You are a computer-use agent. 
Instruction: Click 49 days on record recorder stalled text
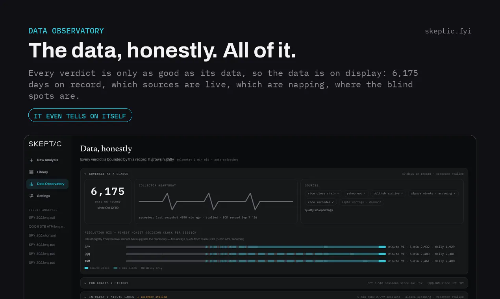coord(433,174)
